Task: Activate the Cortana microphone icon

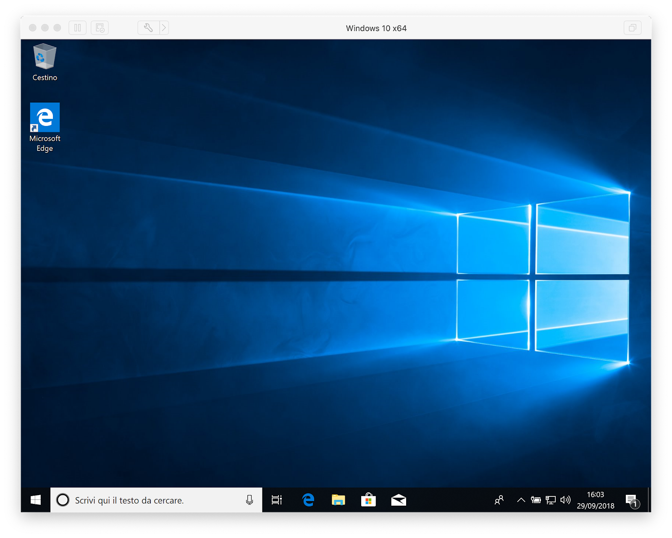Action: (x=249, y=500)
